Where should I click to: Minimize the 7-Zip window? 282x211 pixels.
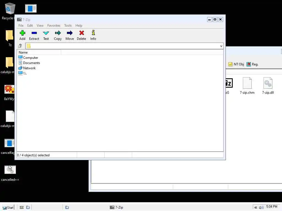(209, 20)
